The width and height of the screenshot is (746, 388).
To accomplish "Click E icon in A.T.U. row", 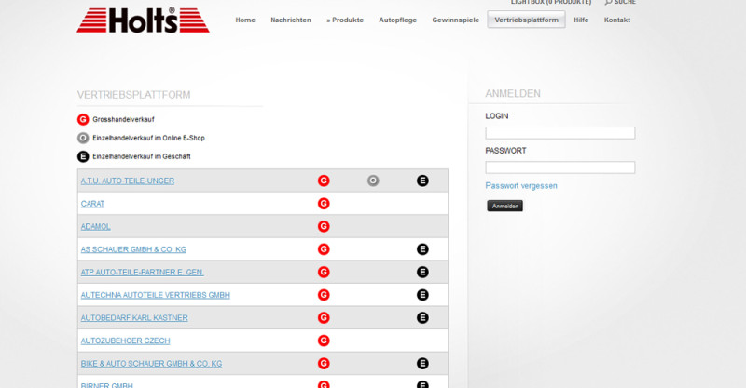I will 422,181.
